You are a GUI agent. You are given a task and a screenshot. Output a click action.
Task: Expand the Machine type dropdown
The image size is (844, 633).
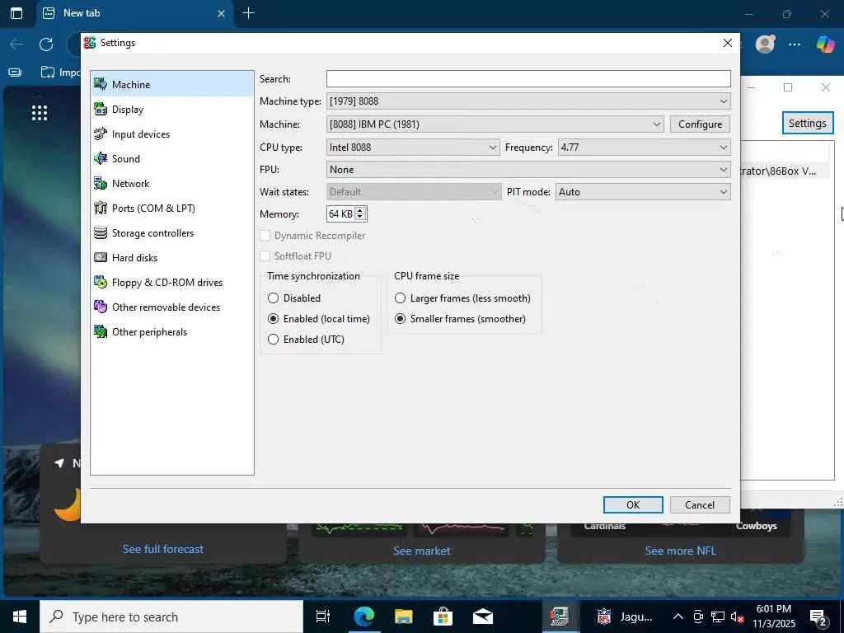point(528,101)
